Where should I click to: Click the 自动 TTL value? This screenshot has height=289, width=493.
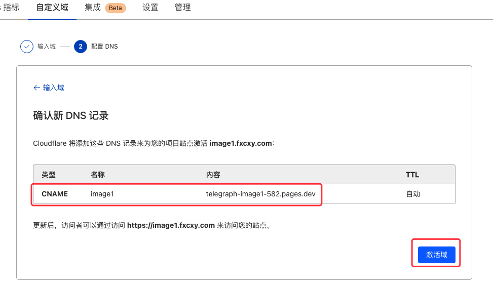413,194
